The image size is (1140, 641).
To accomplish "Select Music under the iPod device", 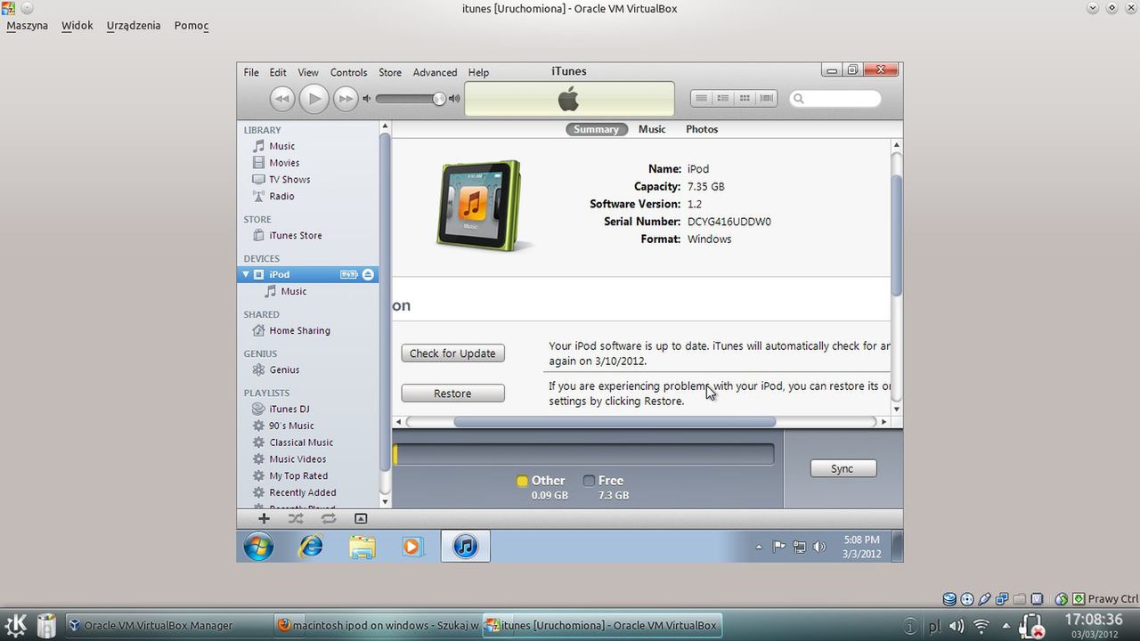I will [293, 291].
